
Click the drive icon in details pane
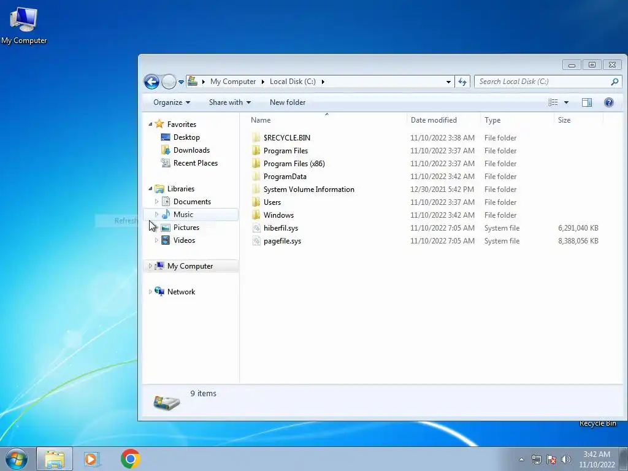(x=167, y=402)
